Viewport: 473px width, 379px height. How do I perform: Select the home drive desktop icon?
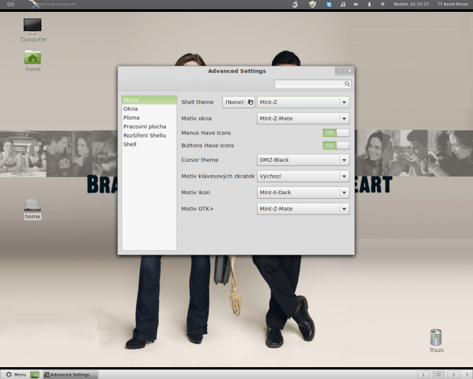(x=33, y=209)
